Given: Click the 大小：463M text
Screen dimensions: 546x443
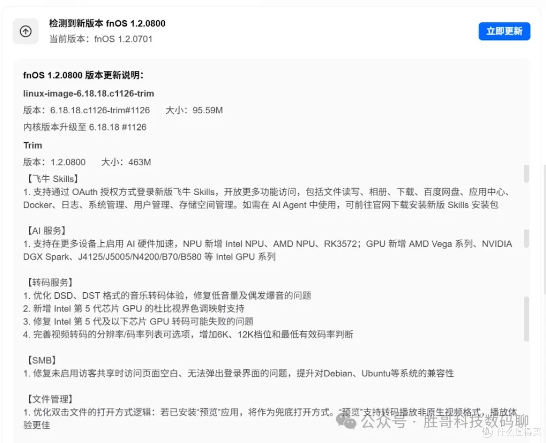Looking at the screenshot, I should pos(126,162).
